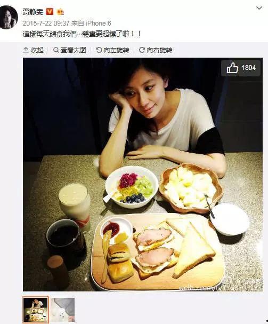Collapse the image with 收起
This screenshot has width=268, height=324.
[33, 50]
